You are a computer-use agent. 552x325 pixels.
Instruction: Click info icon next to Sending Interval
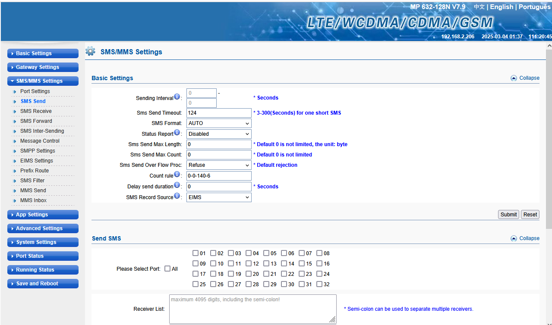(177, 97)
